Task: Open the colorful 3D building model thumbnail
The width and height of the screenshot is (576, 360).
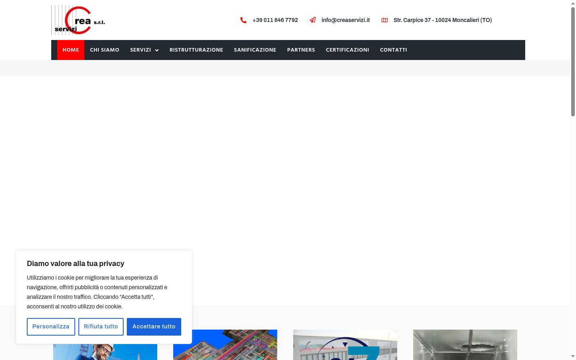Action: click(x=225, y=345)
